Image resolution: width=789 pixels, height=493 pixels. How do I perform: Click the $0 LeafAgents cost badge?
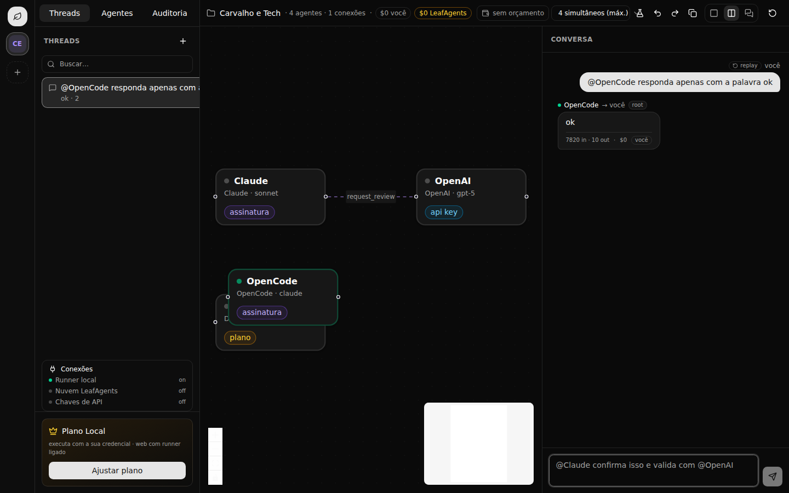coord(443,13)
